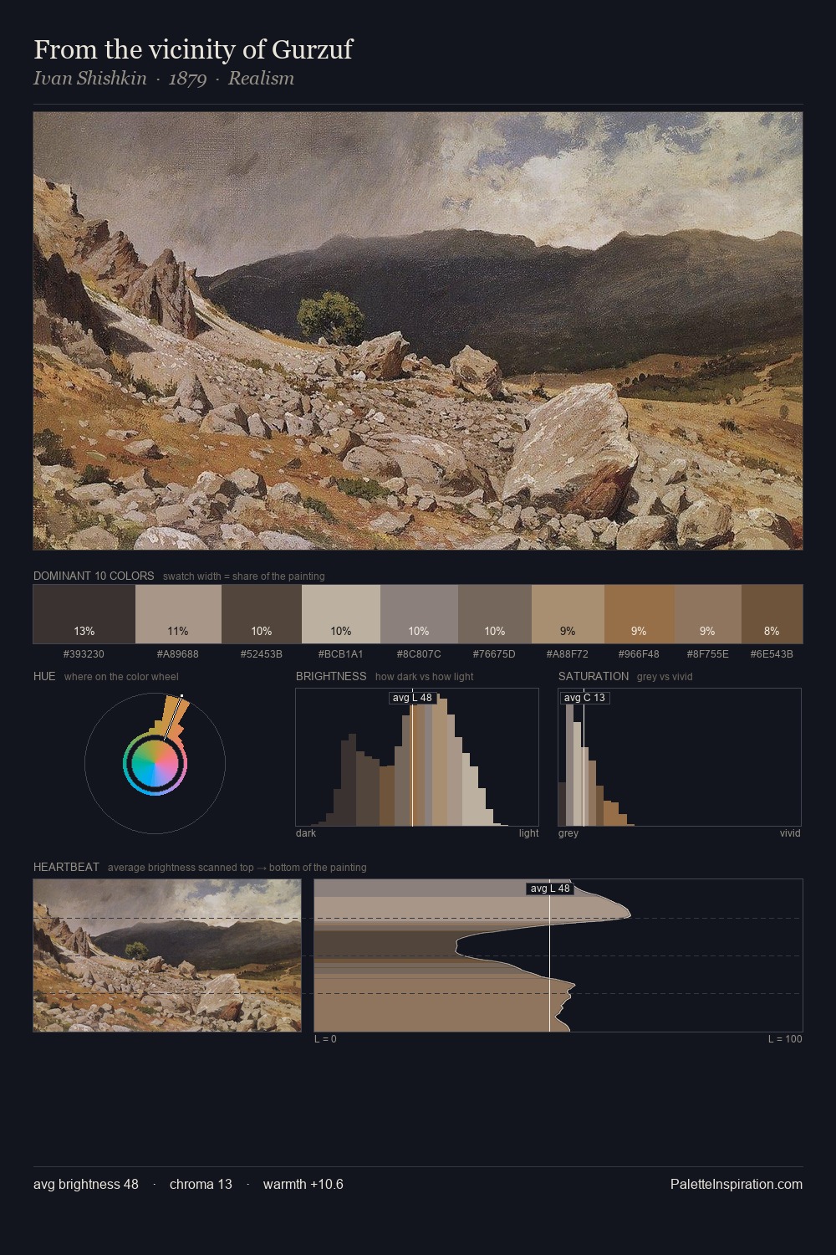This screenshot has height=1255, width=836.
Task: Click the artist name 'Ivan Shishkin'
Action: (x=89, y=79)
